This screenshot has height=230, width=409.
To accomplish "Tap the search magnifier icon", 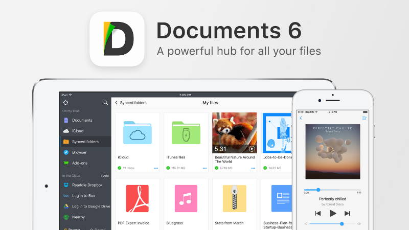I will tap(106, 103).
